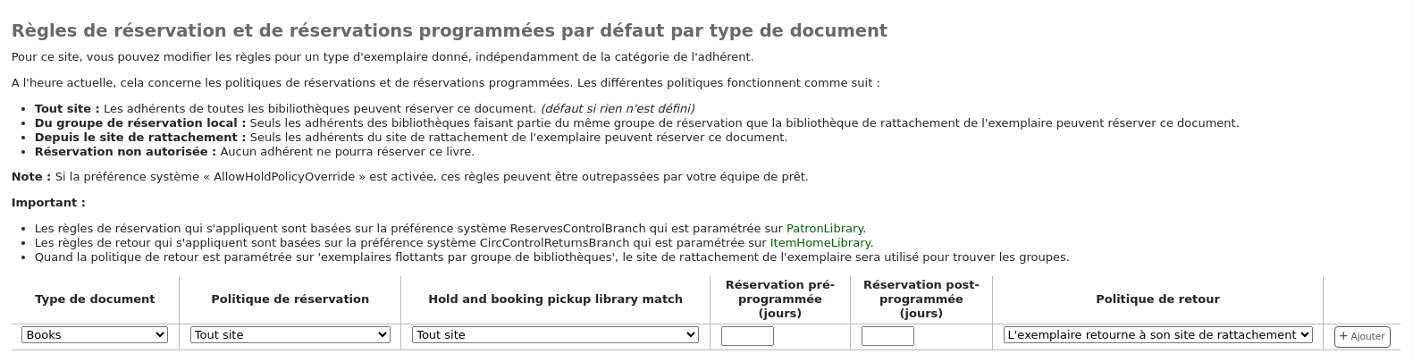Click the Réservation pré-programmée (jours) column header

click(779, 299)
